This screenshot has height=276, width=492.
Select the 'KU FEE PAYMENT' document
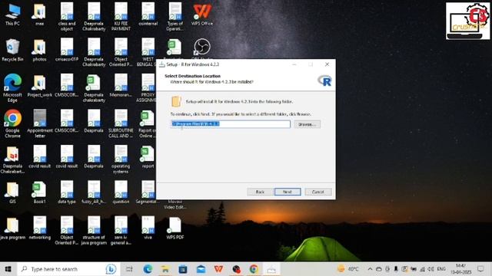[121, 17]
